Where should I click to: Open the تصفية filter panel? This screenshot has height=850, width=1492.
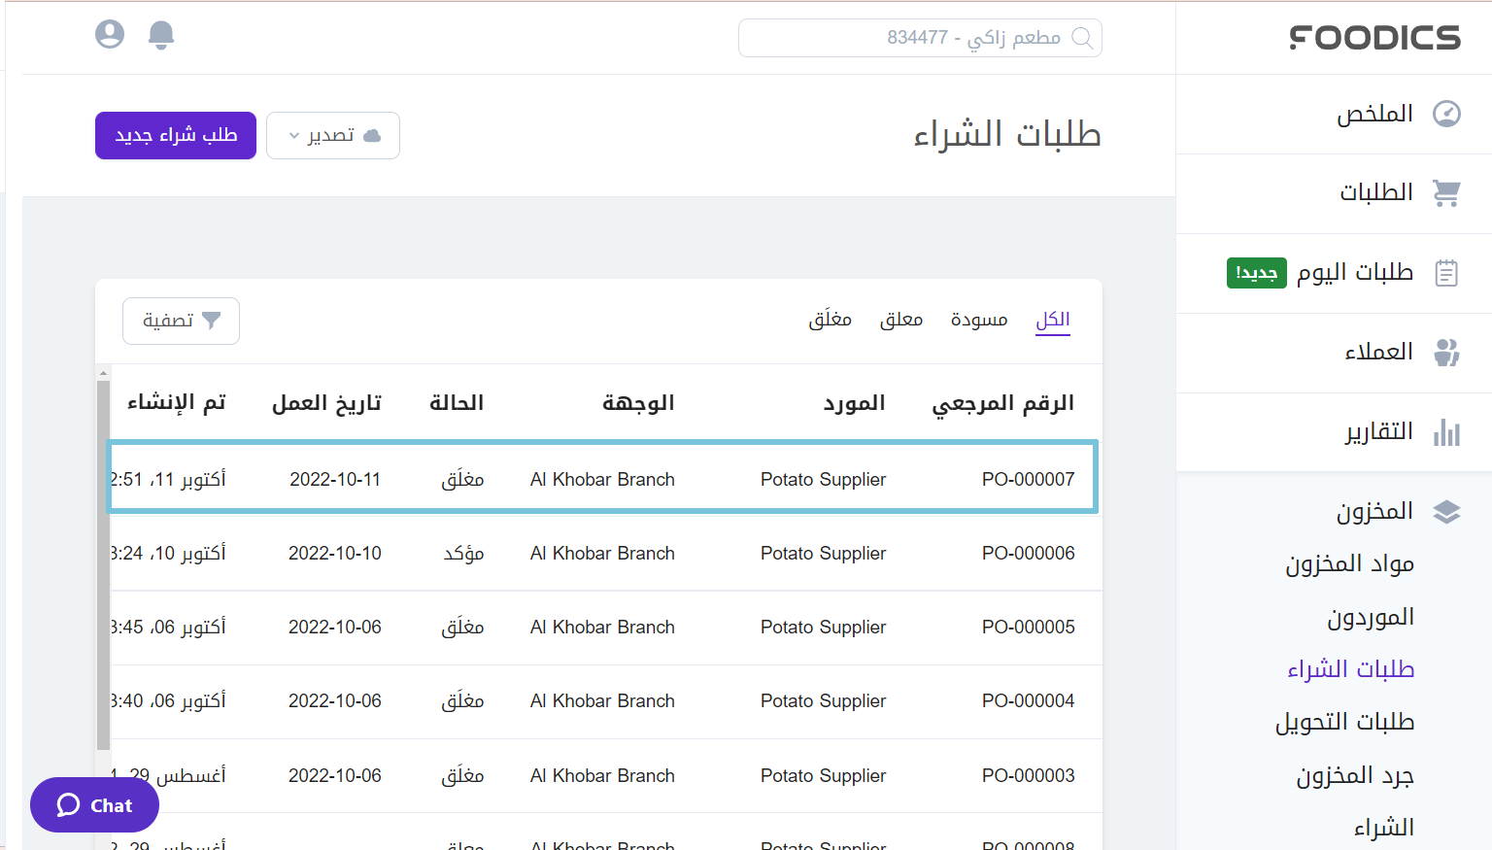coord(181,321)
